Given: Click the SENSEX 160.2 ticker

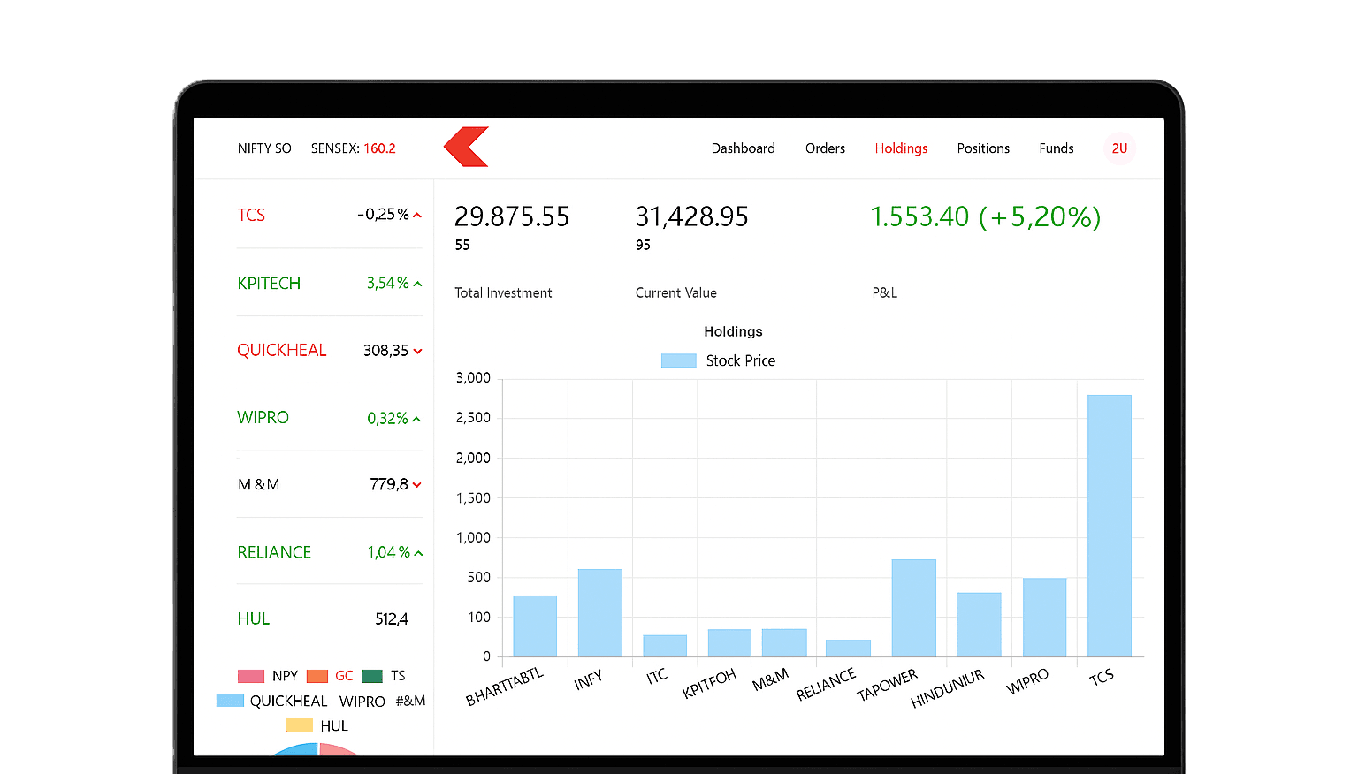Looking at the screenshot, I should tap(353, 148).
